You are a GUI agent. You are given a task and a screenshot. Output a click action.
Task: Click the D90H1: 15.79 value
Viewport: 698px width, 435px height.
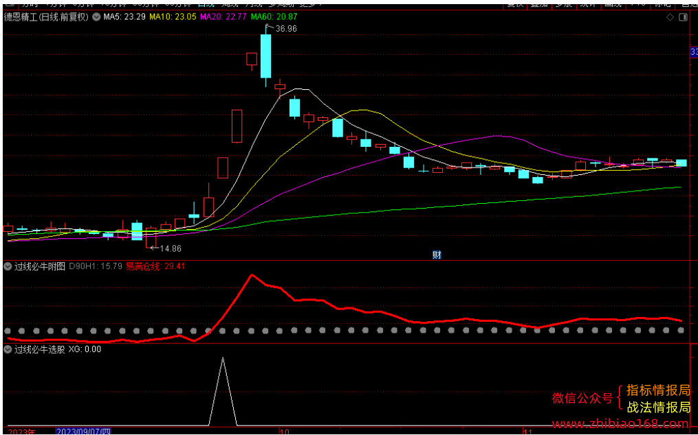96,267
